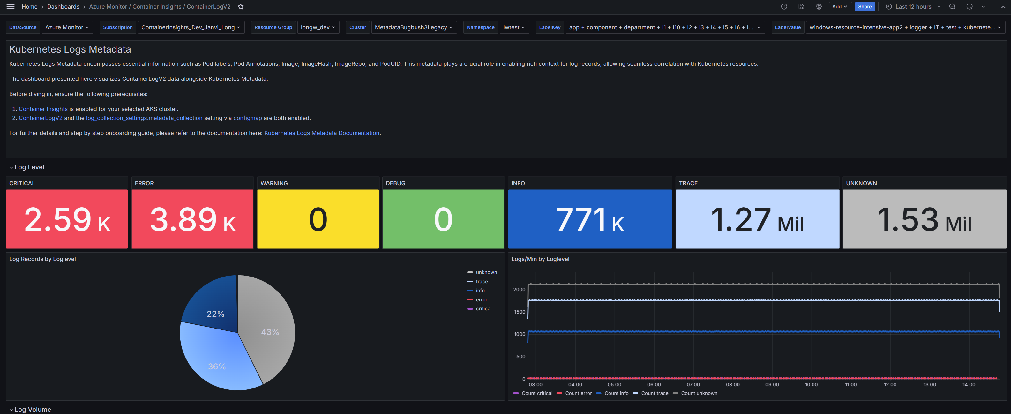
Task: Click the info legend color swatch
Action: pos(471,290)
